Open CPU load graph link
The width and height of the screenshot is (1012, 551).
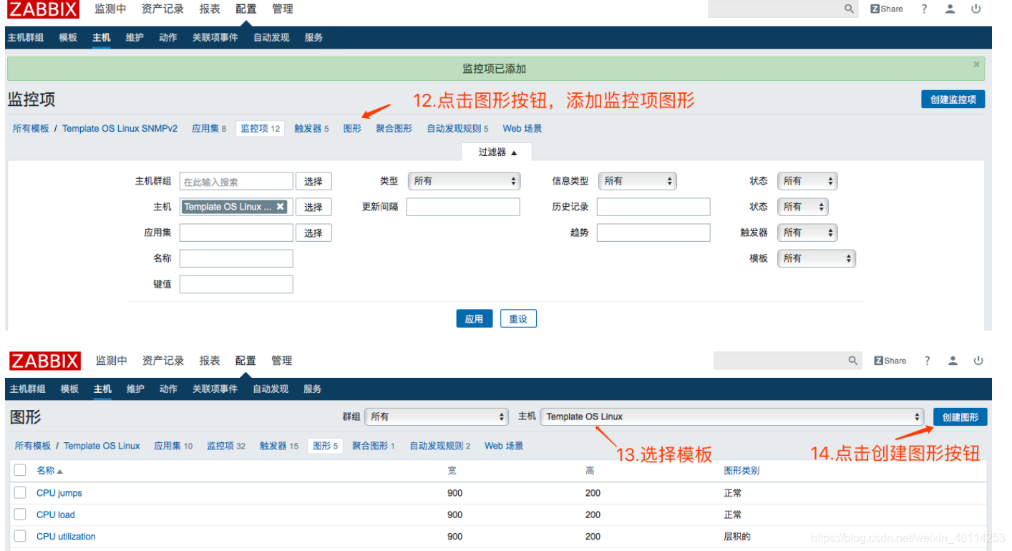tap(56, 515)
